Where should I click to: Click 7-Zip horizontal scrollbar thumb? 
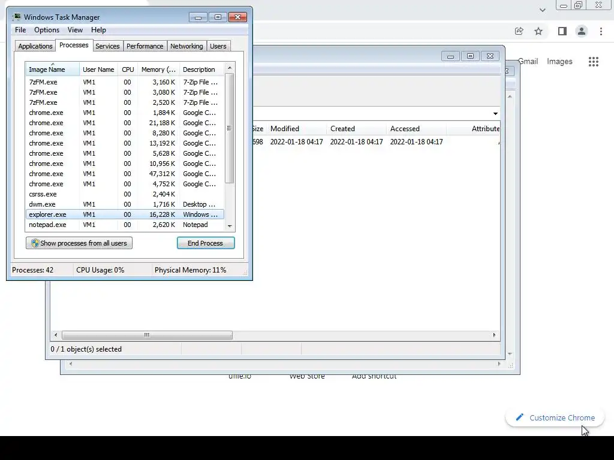click(x=147, y=335)
